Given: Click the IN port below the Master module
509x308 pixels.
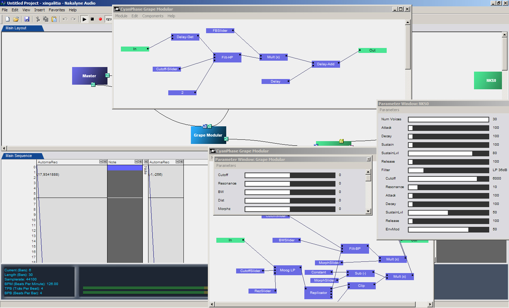Looking at the screenshot, I should point(93,84).
